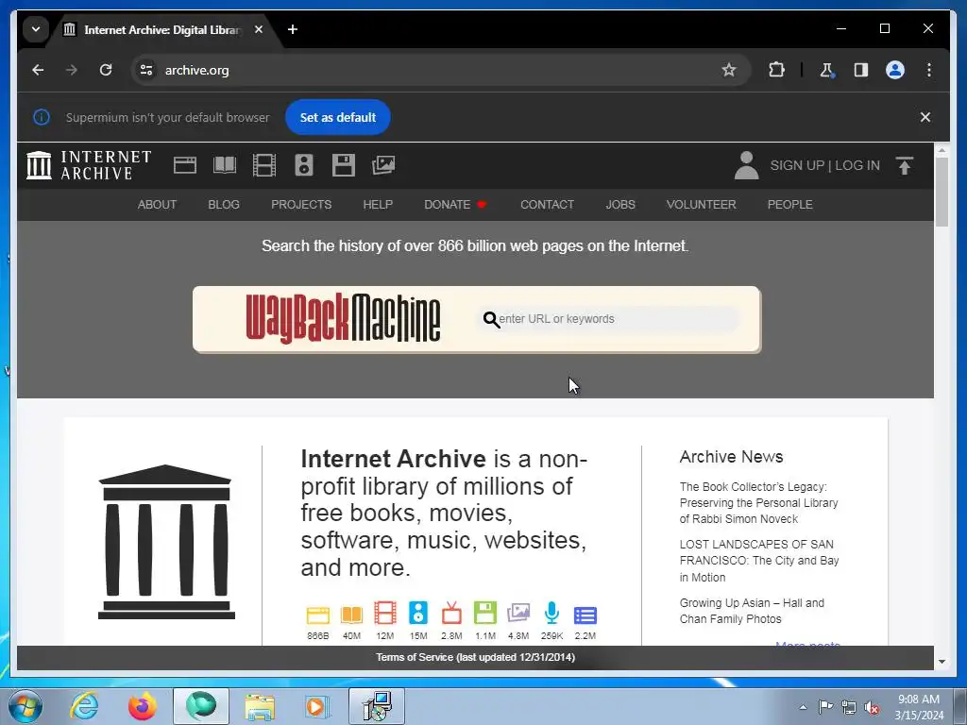Open the Audio speaker icon in header
This screenshot has height=725, width=967.
pyautogui.click(x=304, y=165)
